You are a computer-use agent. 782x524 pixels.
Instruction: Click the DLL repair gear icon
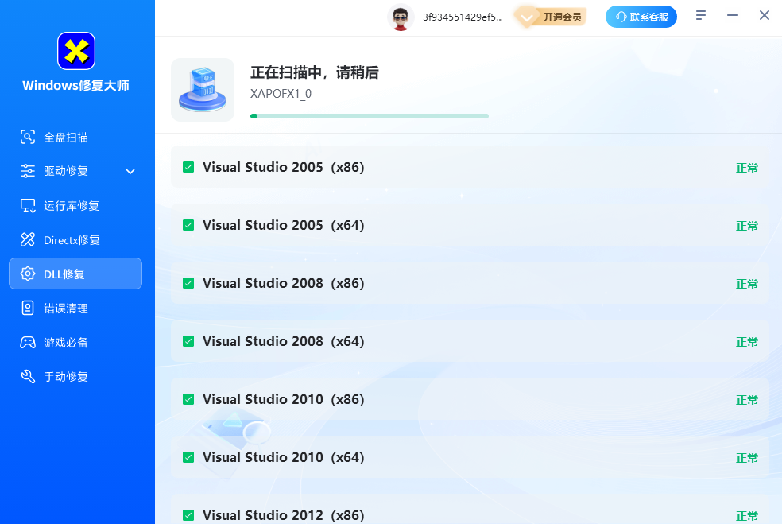point(28,274)
